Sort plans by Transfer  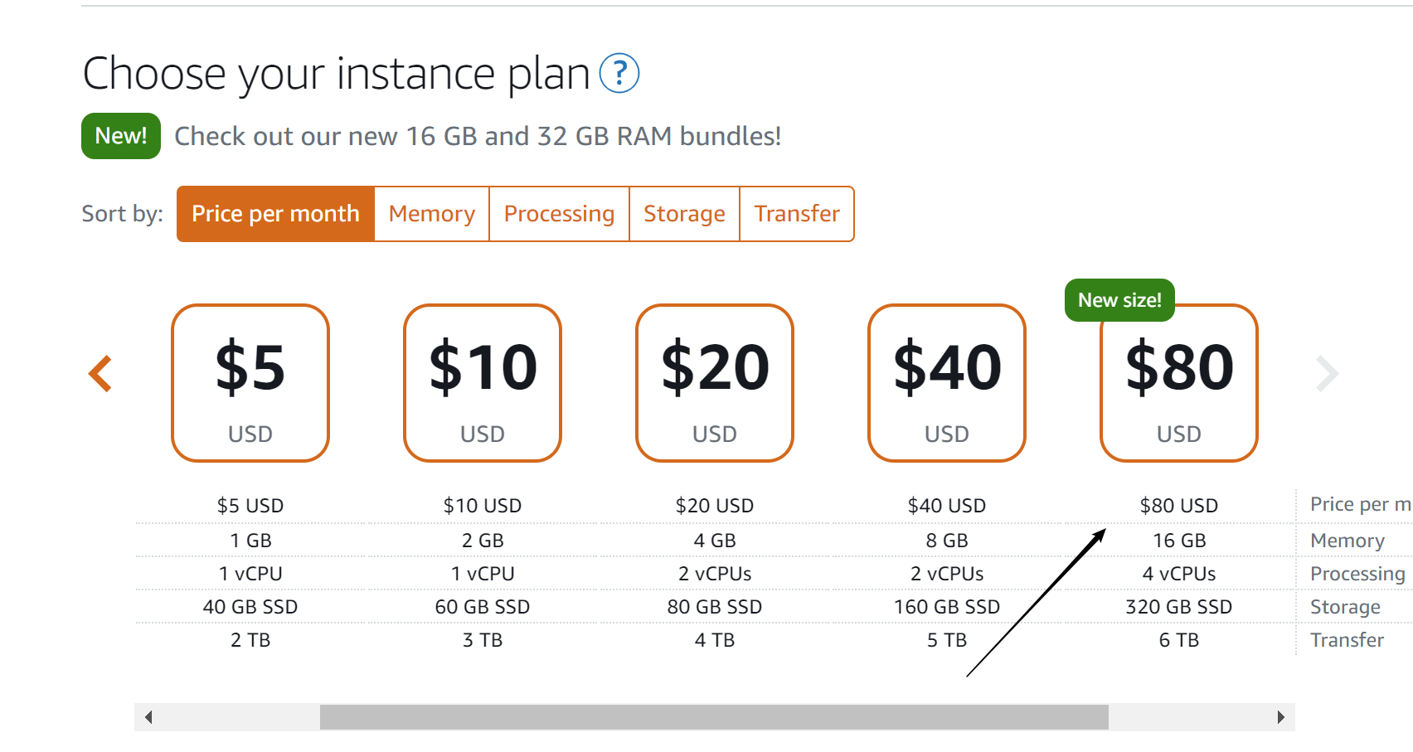pos(797,214)
